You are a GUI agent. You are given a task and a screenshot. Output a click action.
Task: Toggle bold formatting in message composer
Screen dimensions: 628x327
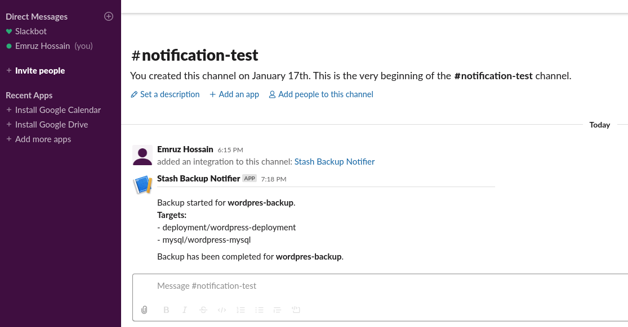166,310
